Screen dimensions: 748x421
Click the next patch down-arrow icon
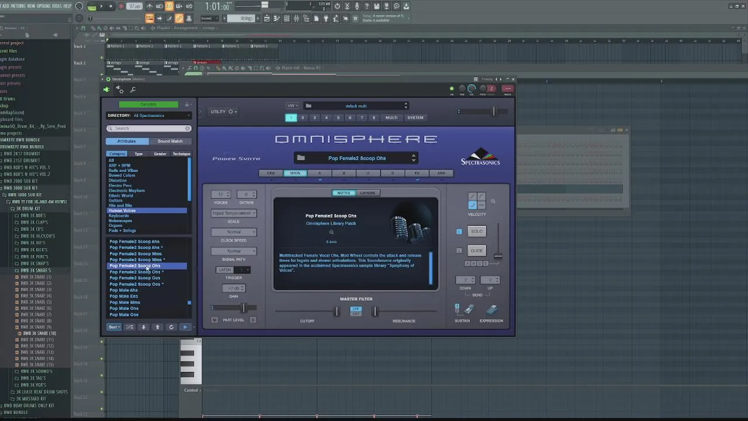point(144,327)
